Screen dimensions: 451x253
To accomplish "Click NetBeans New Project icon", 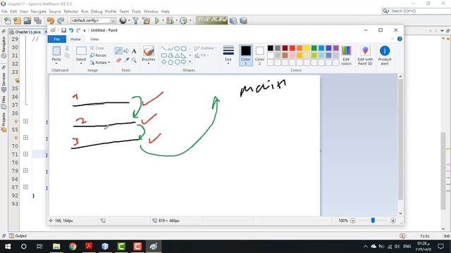I will (17, 20).
